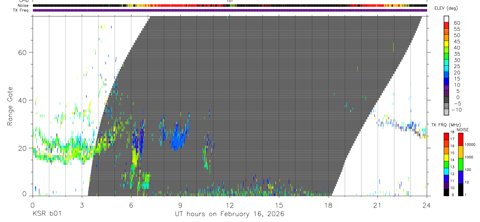Click the "UT hours on February 16, 2026" title

pyautogui.click(x=229, y=214)
